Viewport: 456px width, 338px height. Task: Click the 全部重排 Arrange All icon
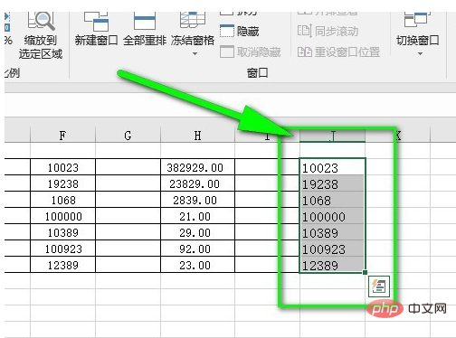point(145,21)
